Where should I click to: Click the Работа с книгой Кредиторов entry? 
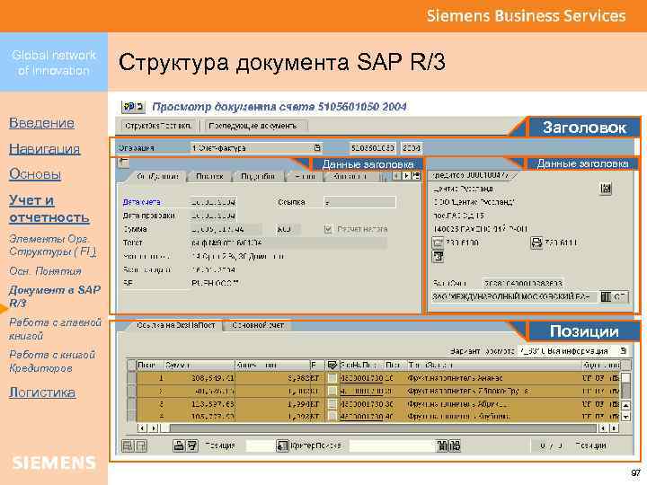click(52, 361)
